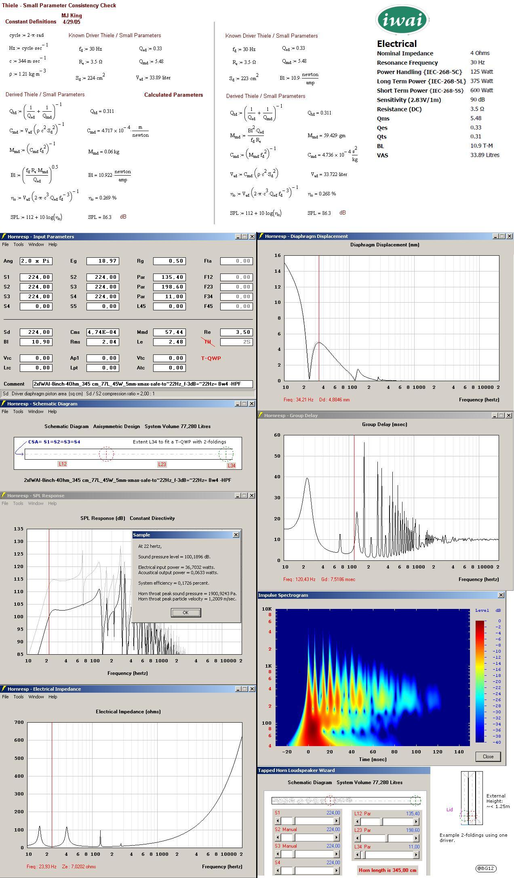Click the Par field showing 198,60
Viewport: 514px width, 878px height.
pos(170,287)
